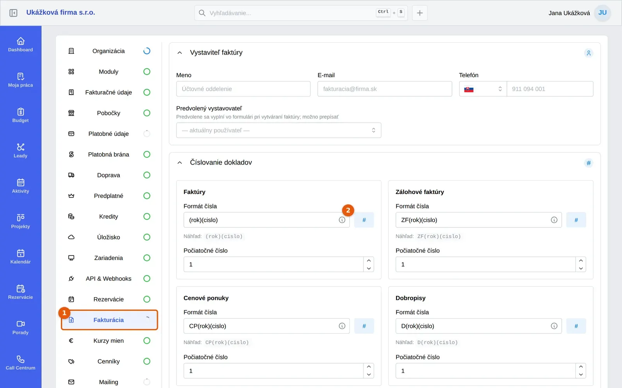The width and height of the screenshot is (622, 388).
Task: Open the Porady video section
Action: pyautogui.click(x=21, y=327)
